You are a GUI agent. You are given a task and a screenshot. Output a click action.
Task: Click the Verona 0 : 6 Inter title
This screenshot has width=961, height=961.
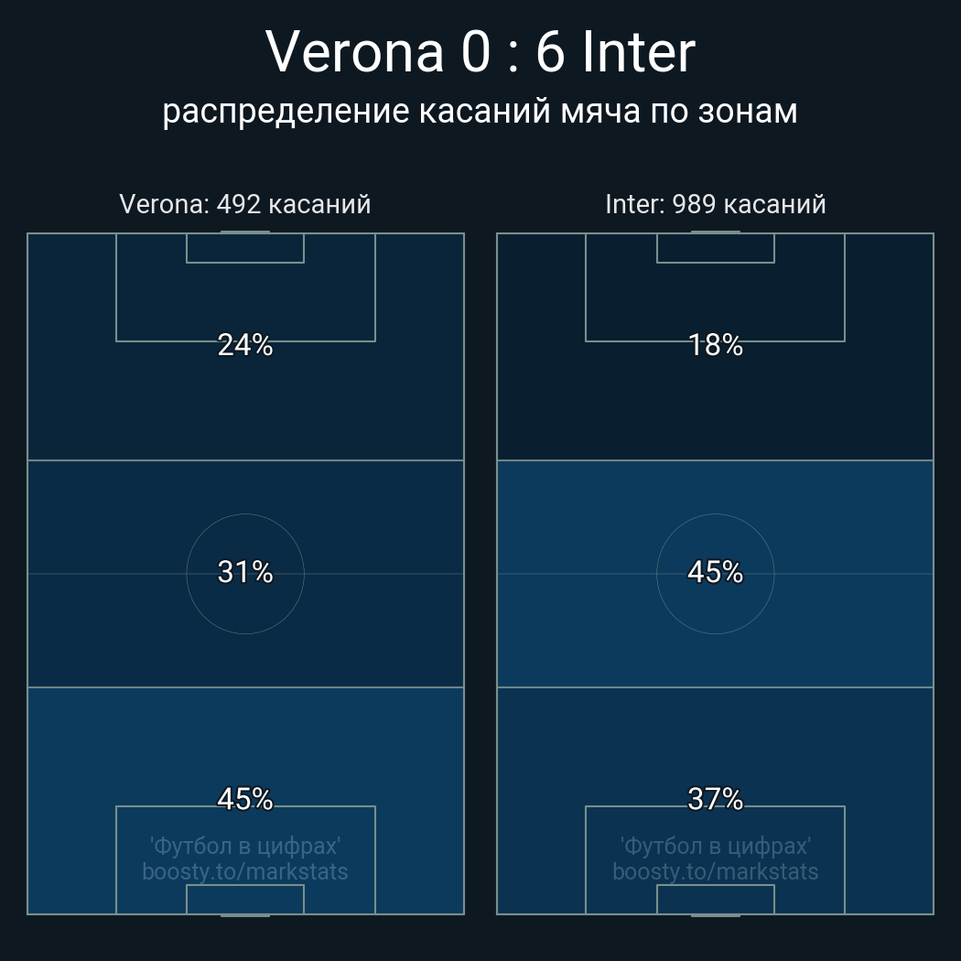click(x=480, y=52)
